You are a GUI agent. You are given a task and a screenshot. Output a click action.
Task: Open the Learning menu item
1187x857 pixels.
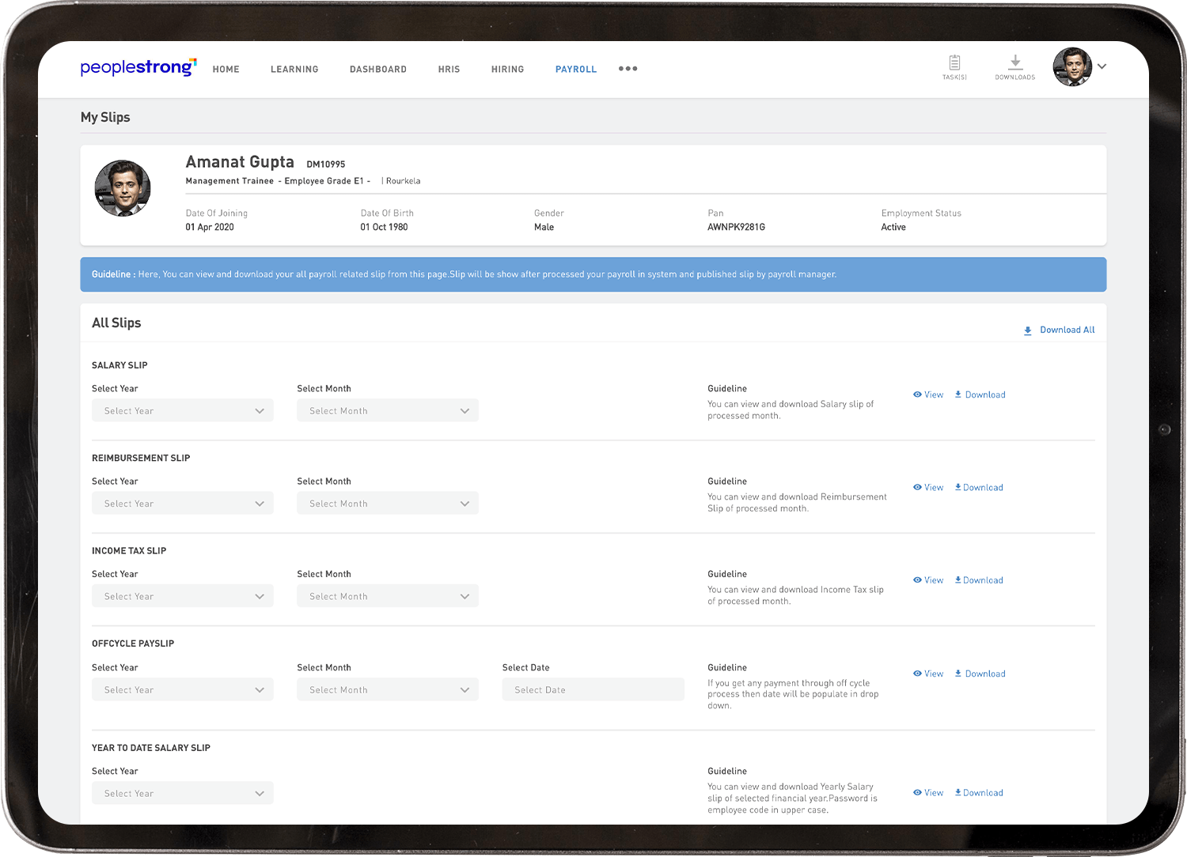coord(294,70)
